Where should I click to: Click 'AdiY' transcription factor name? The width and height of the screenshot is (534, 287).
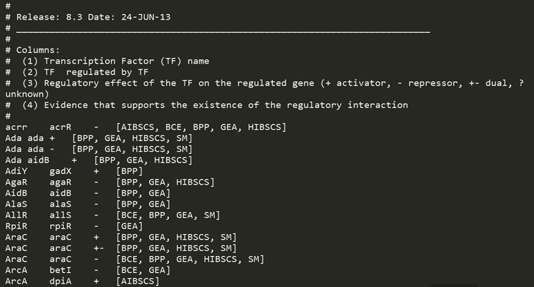(x=16, y=171)
